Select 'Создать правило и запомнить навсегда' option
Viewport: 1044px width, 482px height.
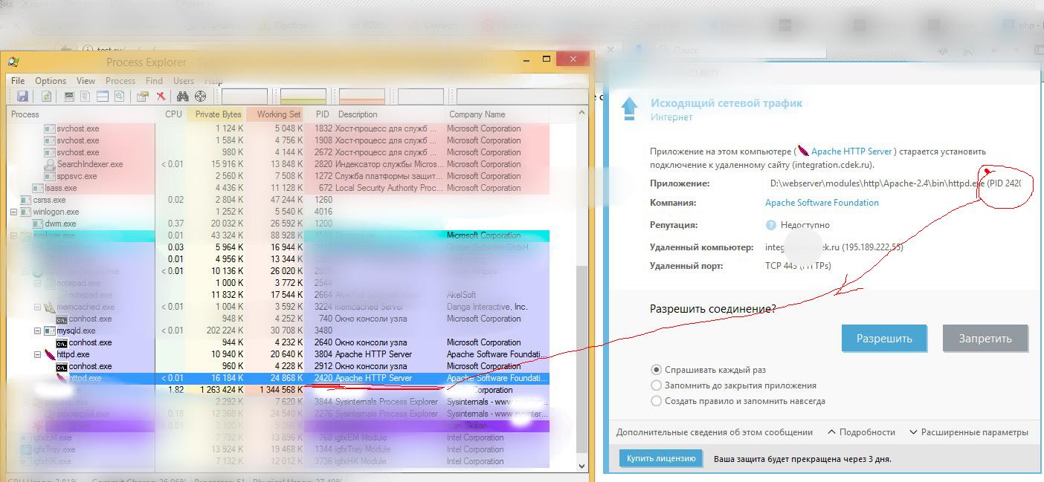(x=656, y=401)
